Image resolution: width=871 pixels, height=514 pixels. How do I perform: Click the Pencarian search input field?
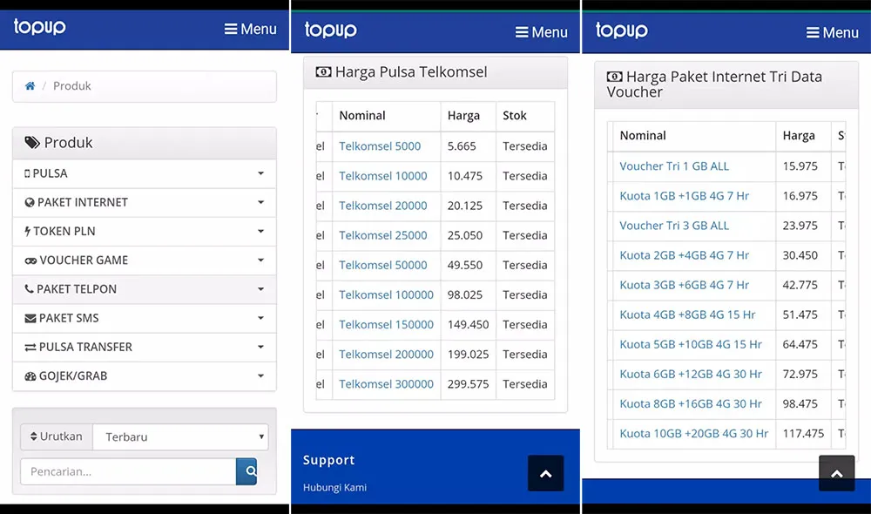pyautogui.click(x=128, y=471)
